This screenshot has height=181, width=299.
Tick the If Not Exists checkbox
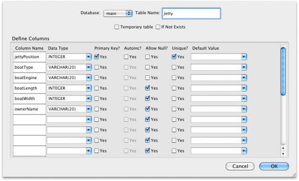point(158,27)
